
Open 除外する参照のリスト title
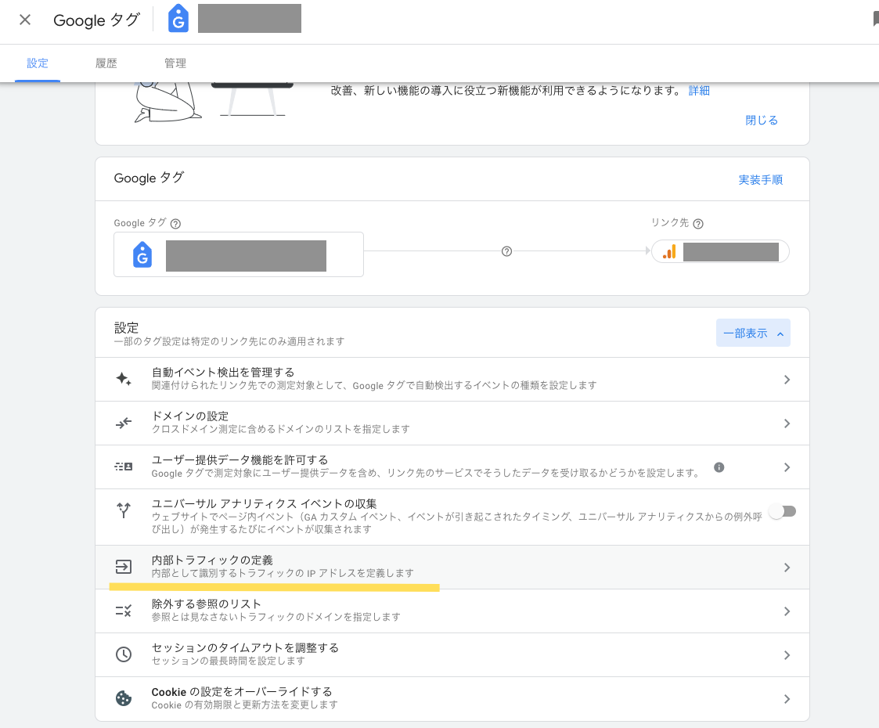pyautogui.click(x=207, y=604)
